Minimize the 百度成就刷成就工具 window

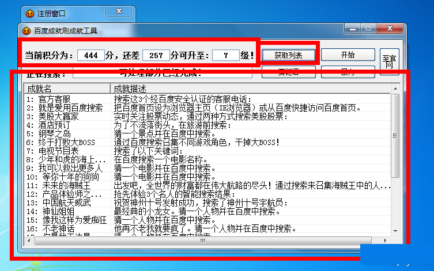coord(352,28)
